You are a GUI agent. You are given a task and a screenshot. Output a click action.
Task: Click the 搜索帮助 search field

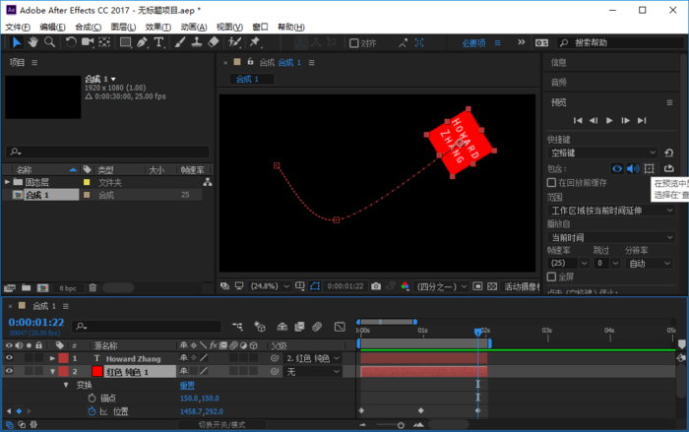[619, 42]
